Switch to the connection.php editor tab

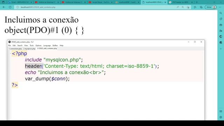(15, 49)
